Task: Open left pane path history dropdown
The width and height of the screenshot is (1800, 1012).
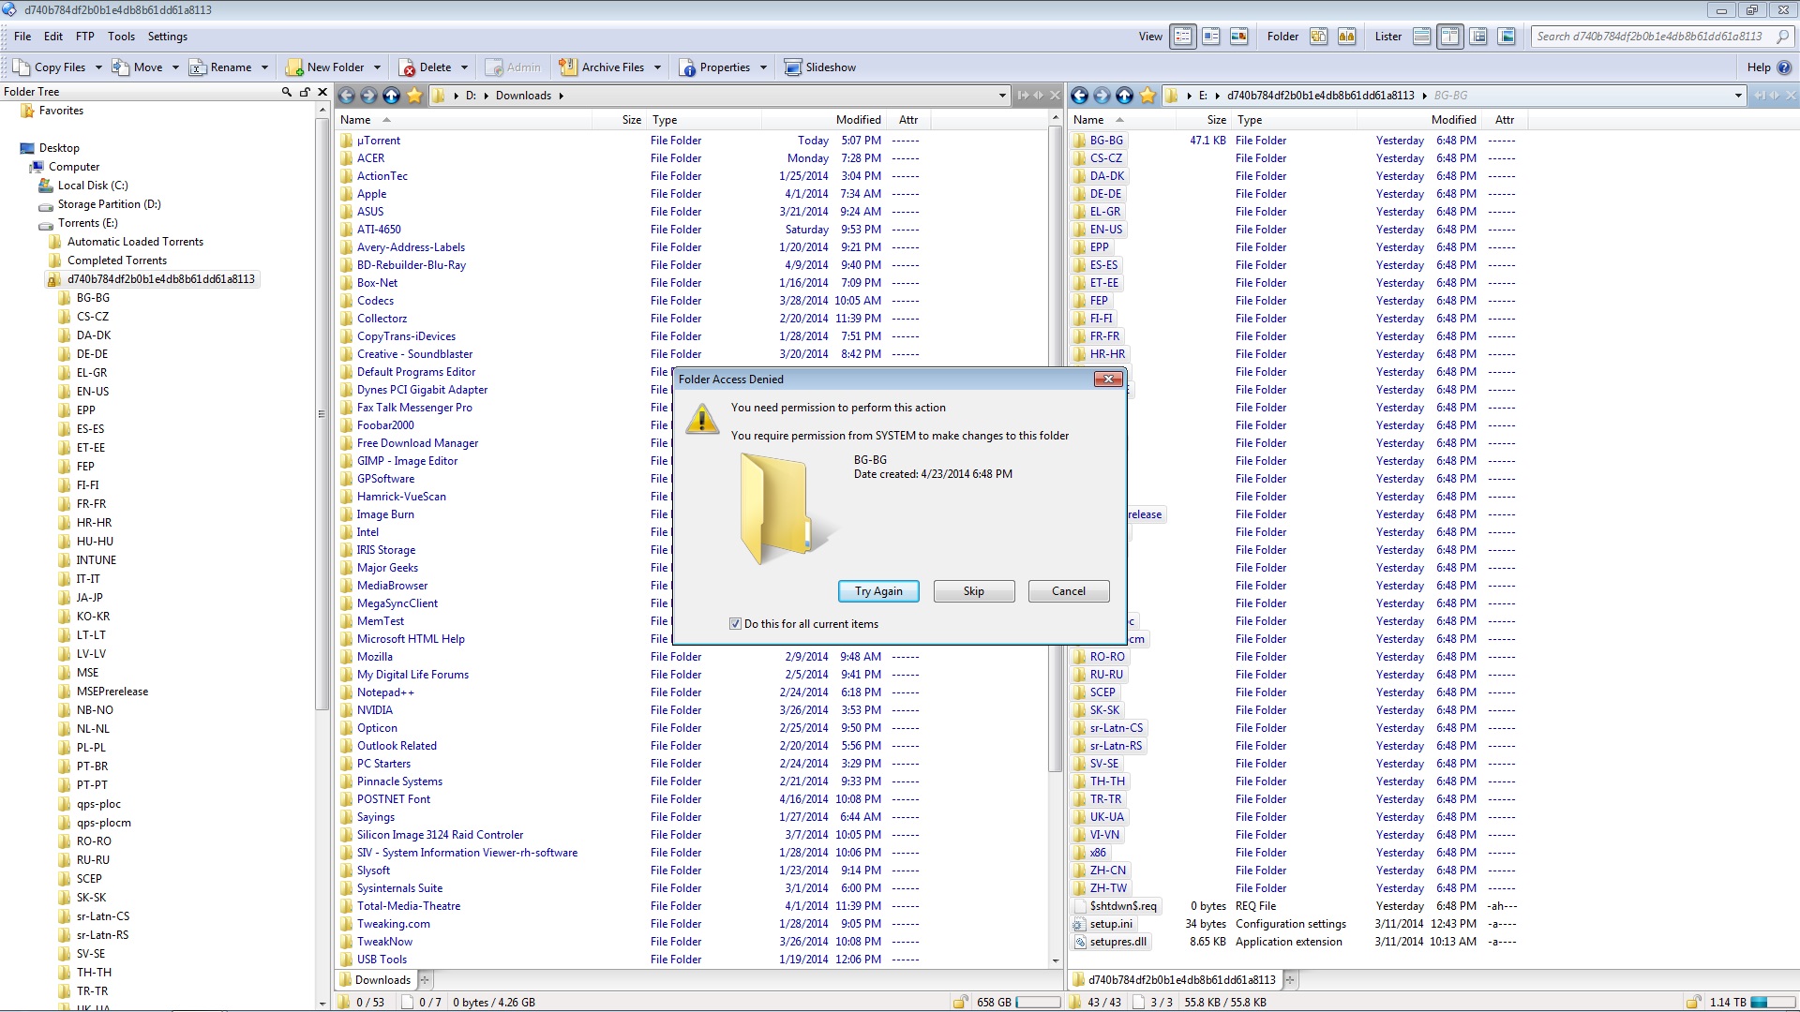Action: (1002, 96)
